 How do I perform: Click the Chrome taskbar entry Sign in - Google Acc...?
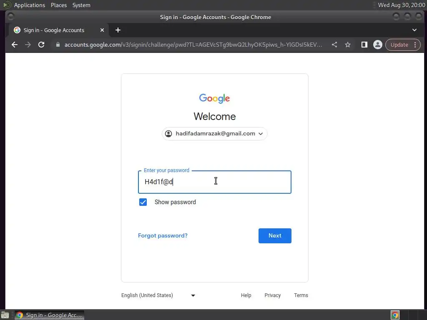click(x=49, y=315)
